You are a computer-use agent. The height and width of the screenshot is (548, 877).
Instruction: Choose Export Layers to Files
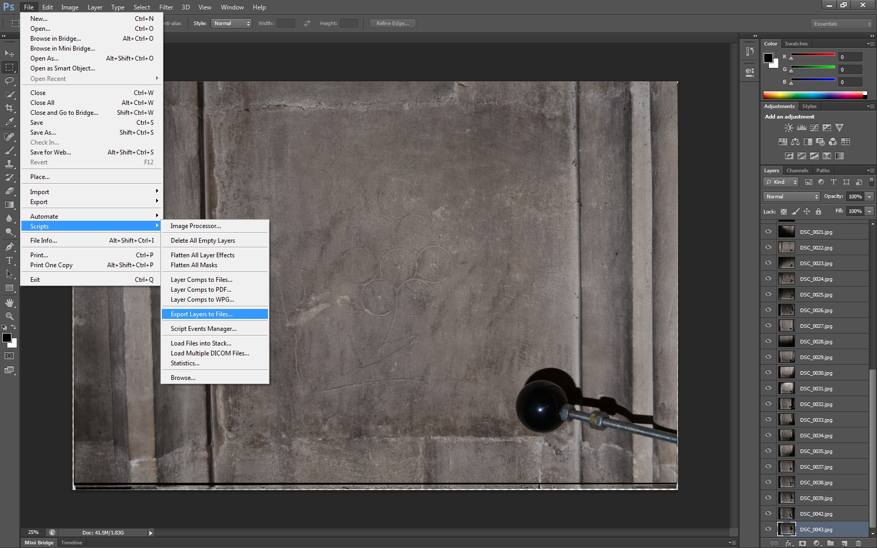[202, 314]
